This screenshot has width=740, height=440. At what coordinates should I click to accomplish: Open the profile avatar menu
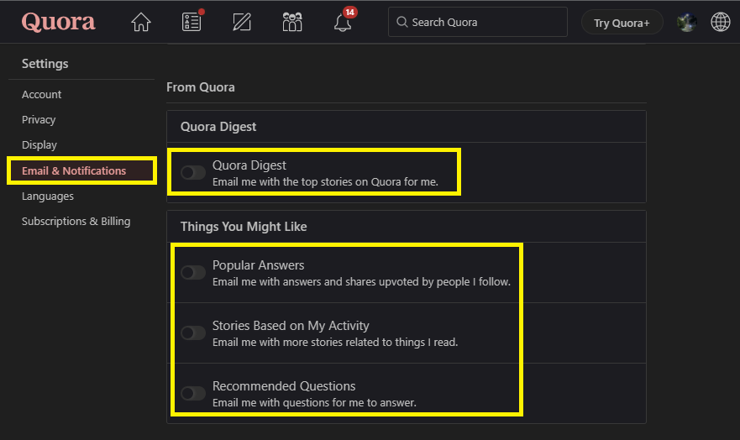686,23
